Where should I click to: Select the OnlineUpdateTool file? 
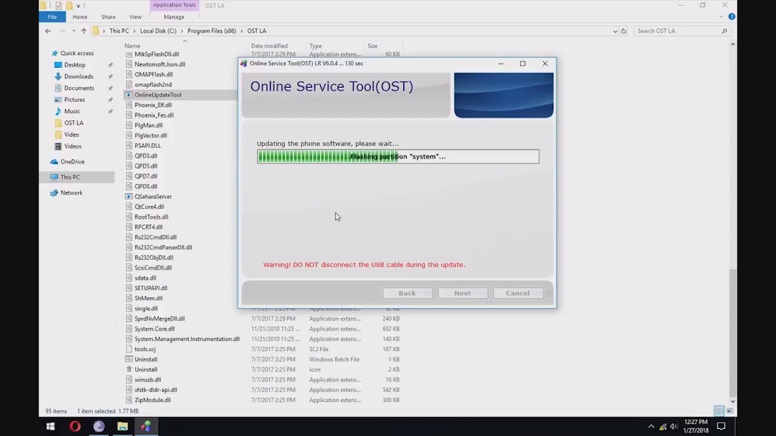click(158, 94)
